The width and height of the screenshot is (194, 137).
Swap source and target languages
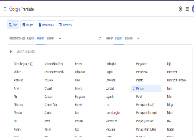(x=100, y=39)
